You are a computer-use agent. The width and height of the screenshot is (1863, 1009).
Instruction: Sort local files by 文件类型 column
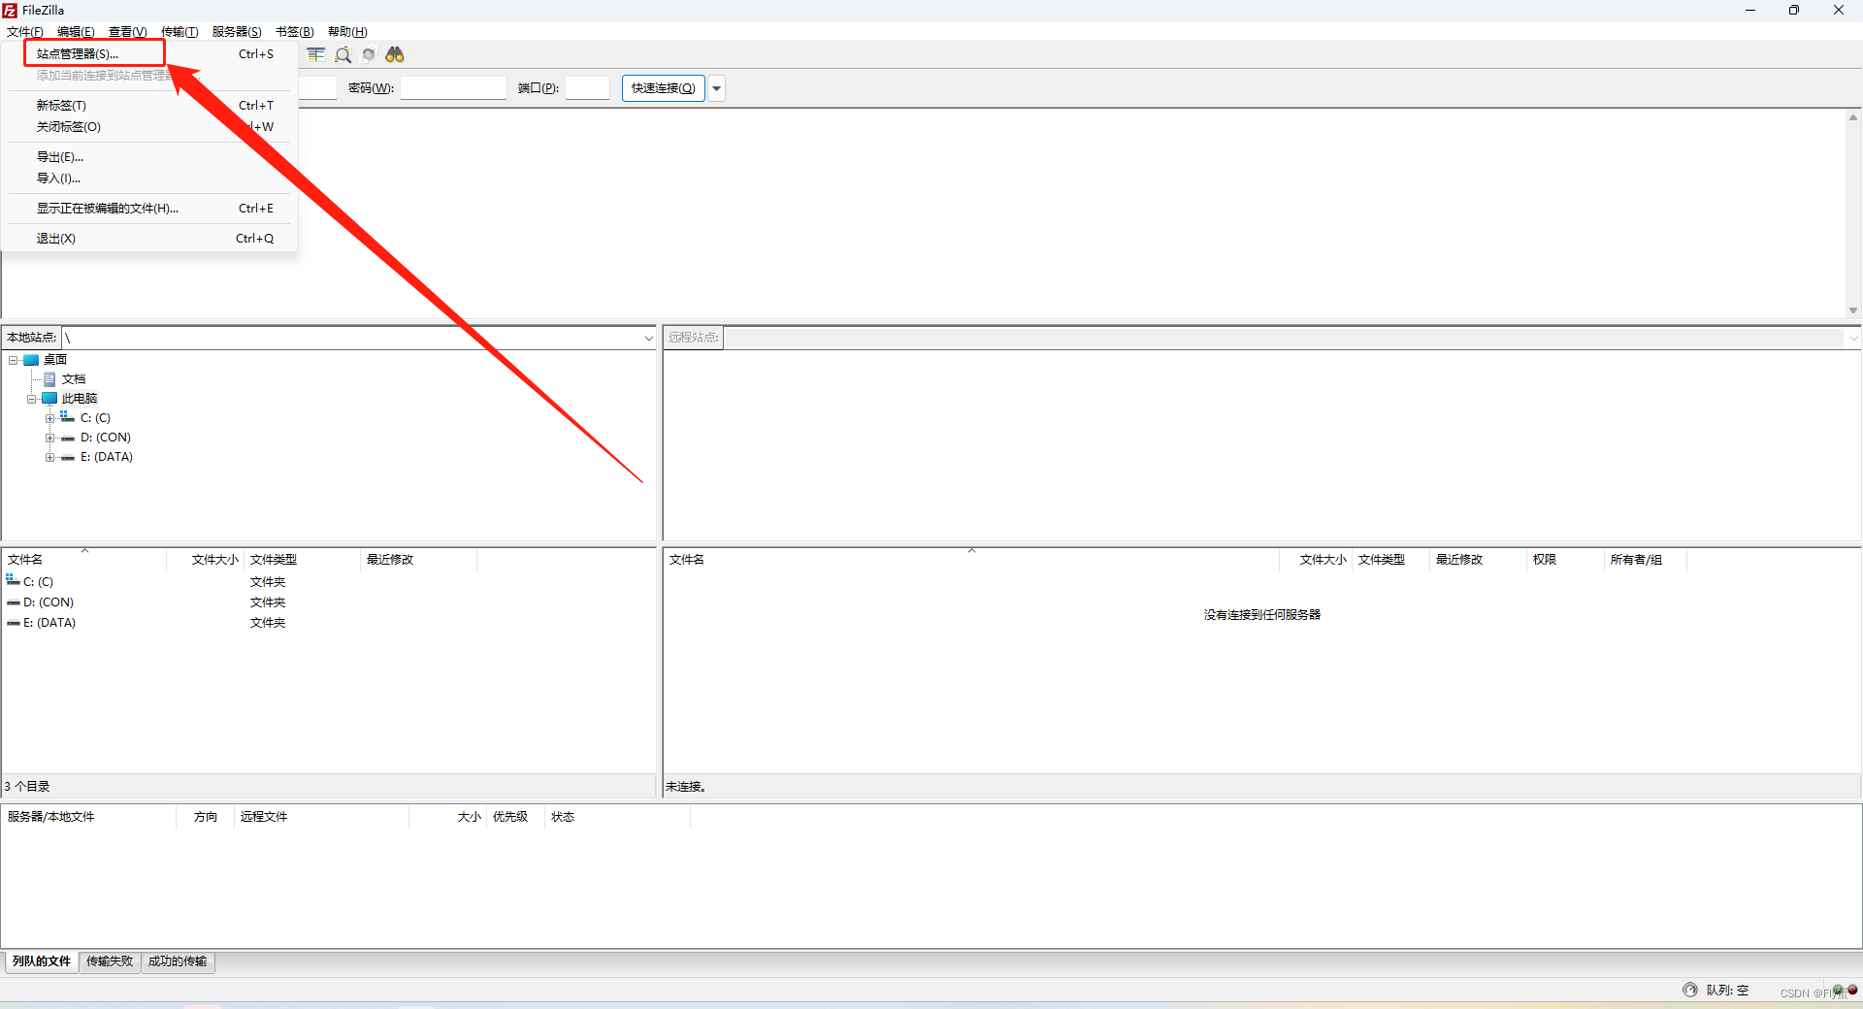(x=302, y=560)
